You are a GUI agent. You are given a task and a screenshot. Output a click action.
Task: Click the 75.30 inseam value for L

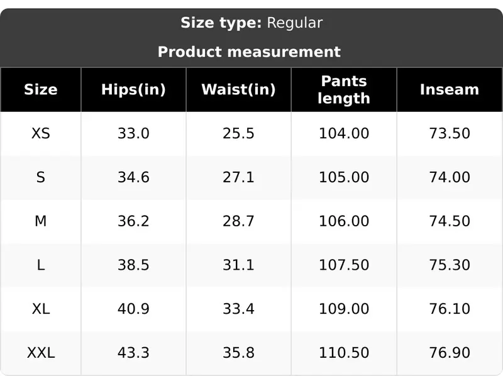coord(450,265)
